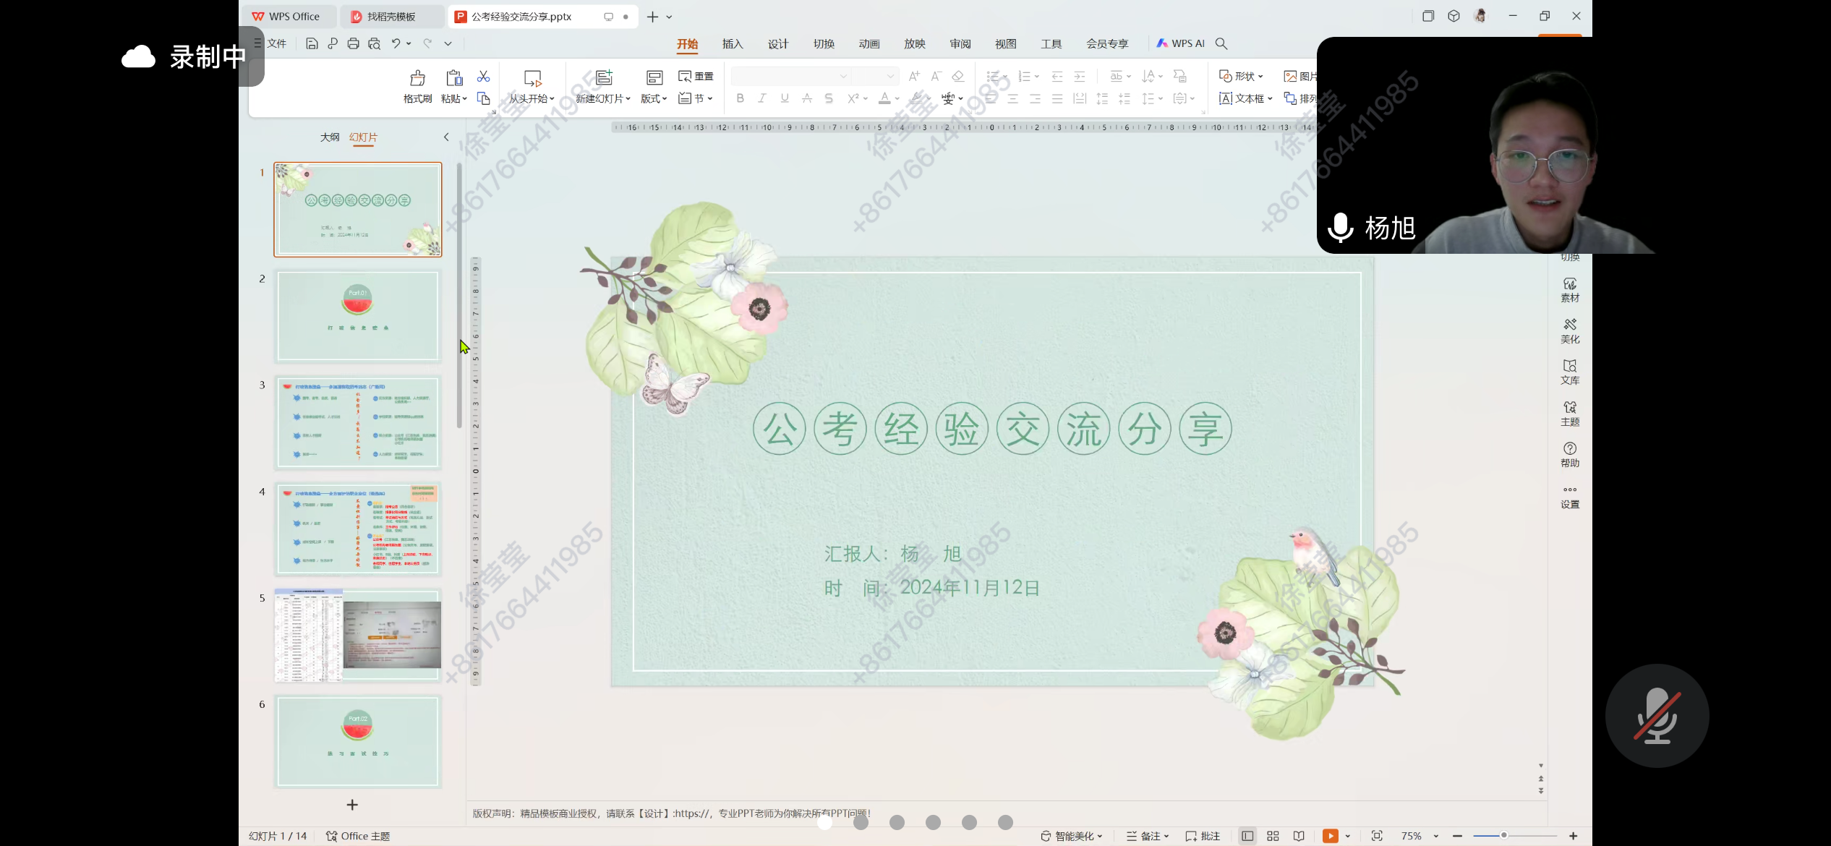1831x846 pixels.
Task: Start slideshow with orange play button
Action: [1329, 836]
